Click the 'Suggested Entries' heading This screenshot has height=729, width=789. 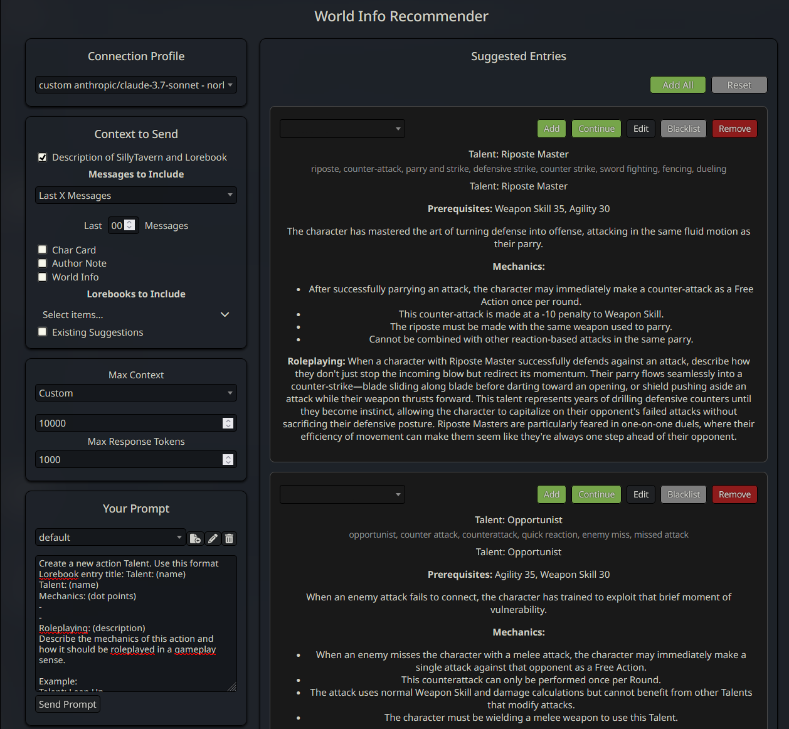coord(519,56)
